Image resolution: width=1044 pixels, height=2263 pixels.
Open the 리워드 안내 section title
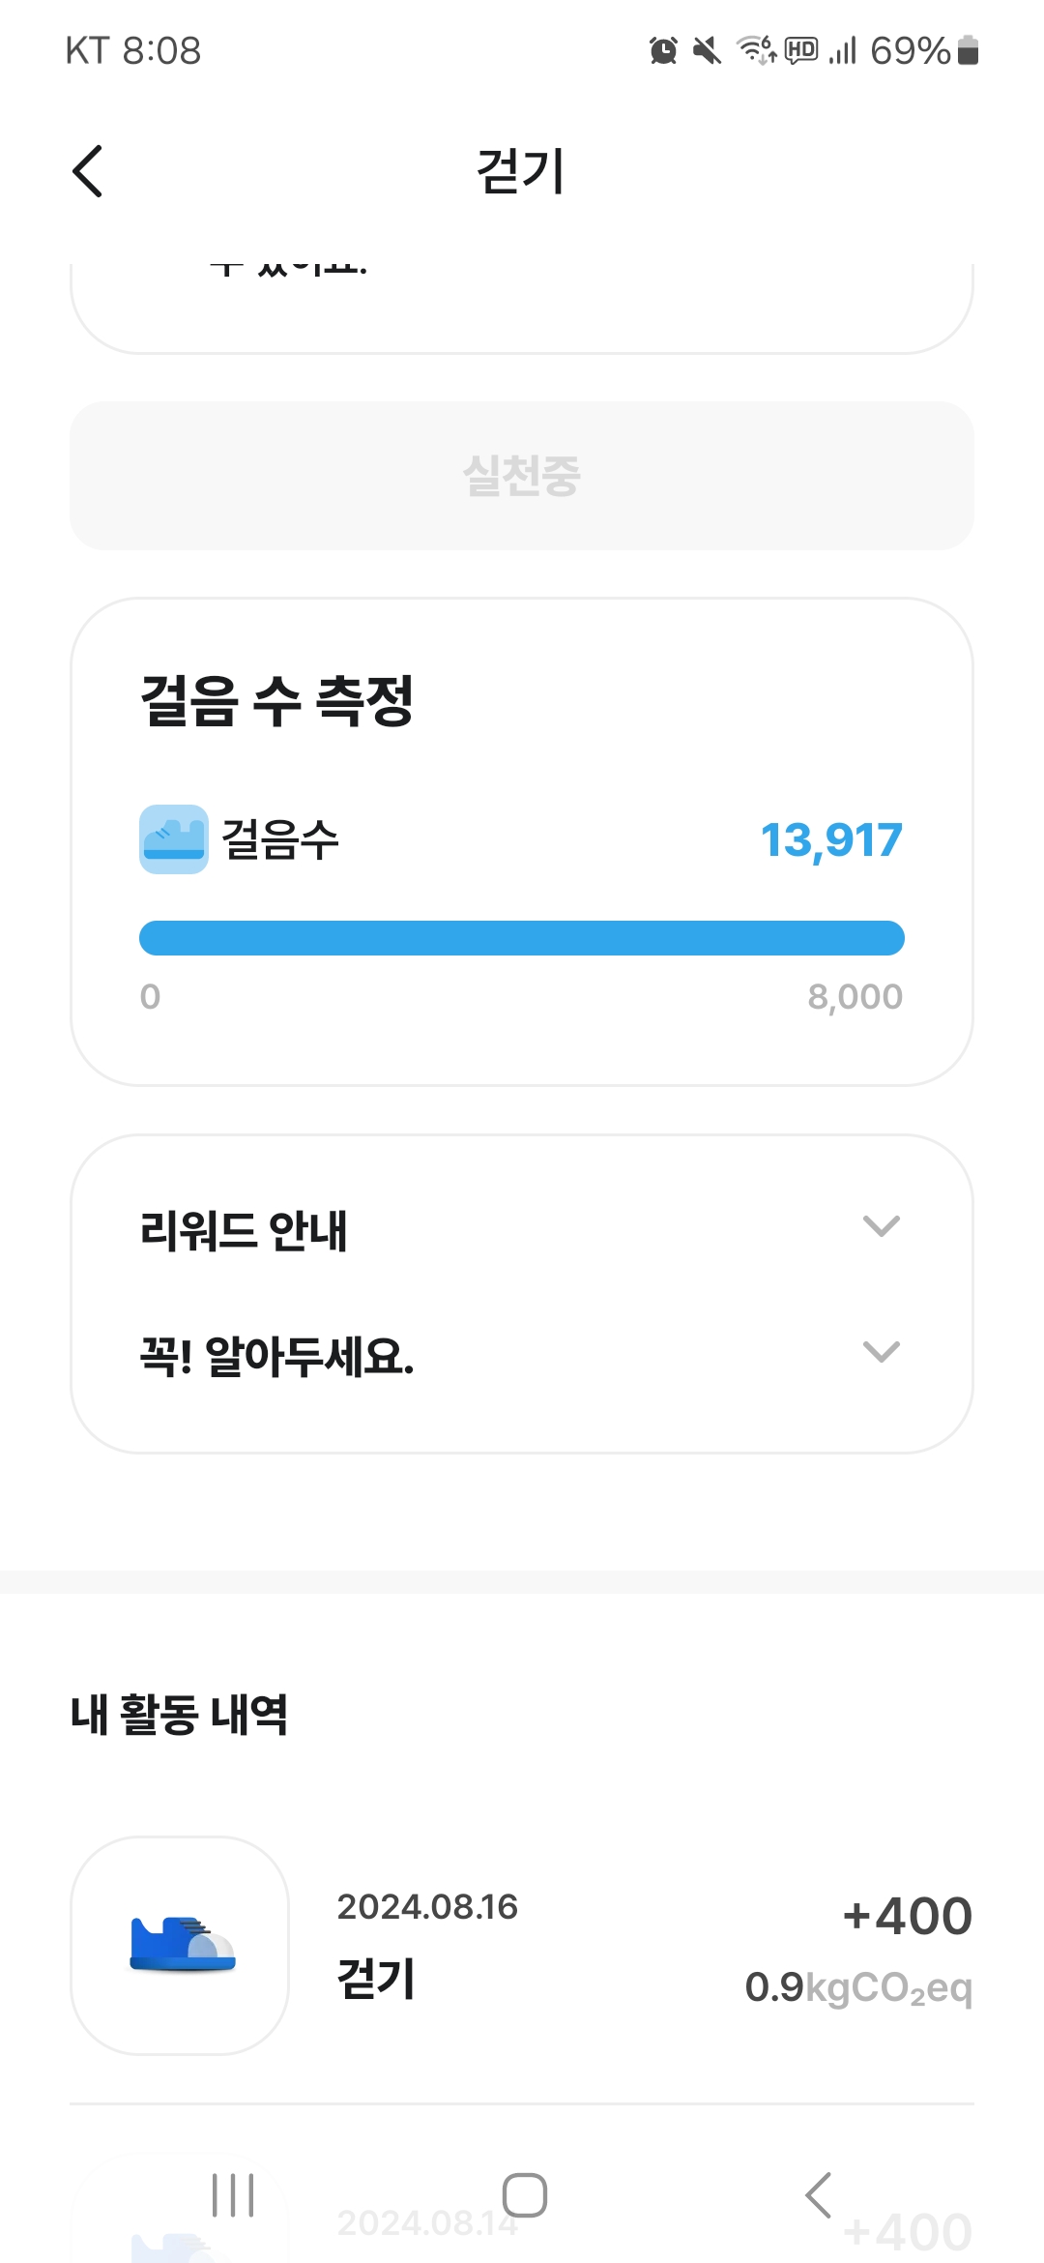244,1230
